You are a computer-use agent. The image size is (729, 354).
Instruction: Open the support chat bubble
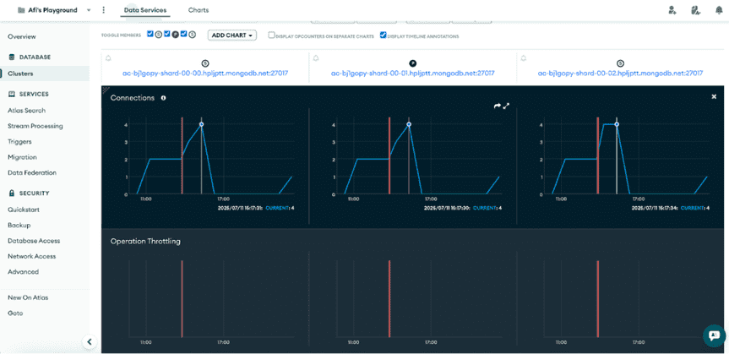point(714,335)
